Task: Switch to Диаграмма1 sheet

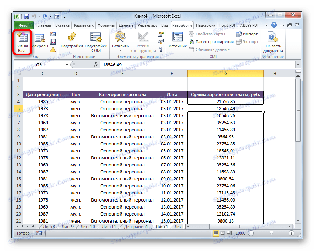Action: [x=136, y=227]
